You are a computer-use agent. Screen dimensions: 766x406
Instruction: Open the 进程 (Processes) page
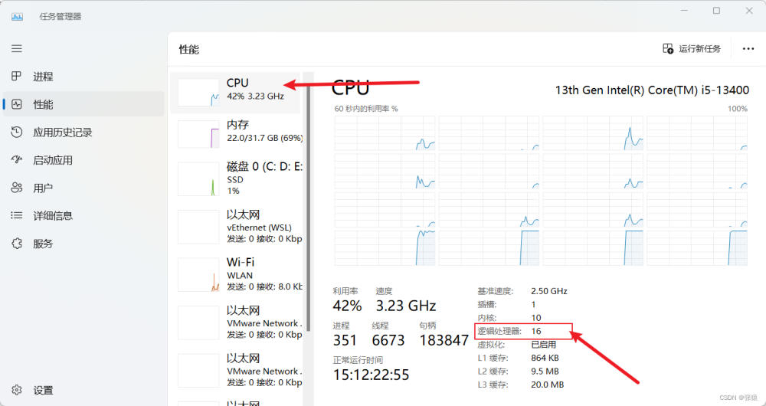[83, 76]
